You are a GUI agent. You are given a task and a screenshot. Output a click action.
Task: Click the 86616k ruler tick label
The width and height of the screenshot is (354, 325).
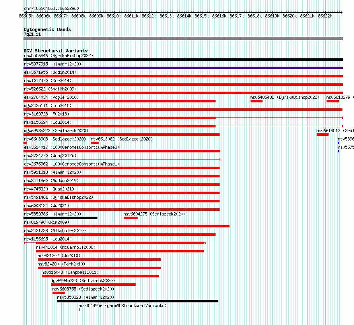point(219,16)
